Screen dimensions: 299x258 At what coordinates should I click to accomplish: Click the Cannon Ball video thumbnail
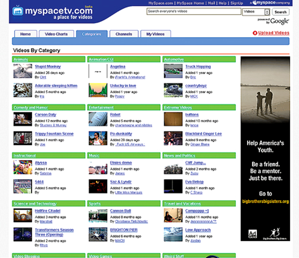pos(98,215)
